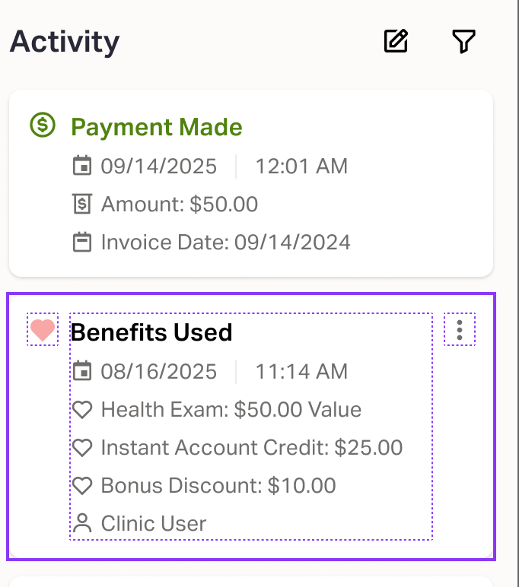The width and height of the screenshot is (519, 587).
Task: Click the pink heart Benefits Used icon
Action: (x=43, y=330)
